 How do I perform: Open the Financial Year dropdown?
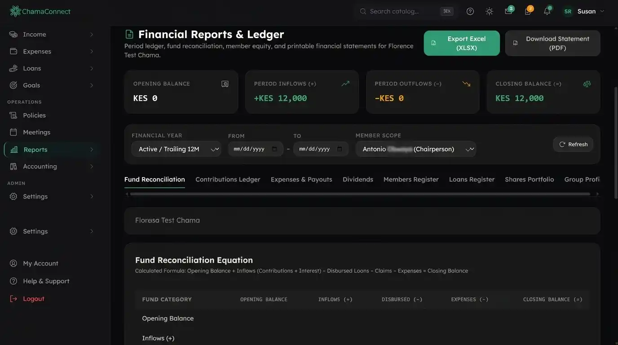[x=176, y=149]
